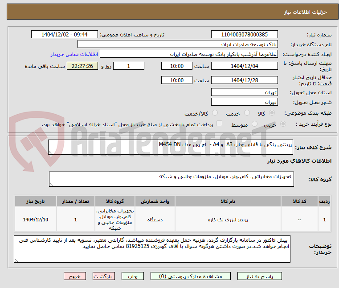Click the response deadline time field
The width and height of the screenshot is (339, 288).
177,66
